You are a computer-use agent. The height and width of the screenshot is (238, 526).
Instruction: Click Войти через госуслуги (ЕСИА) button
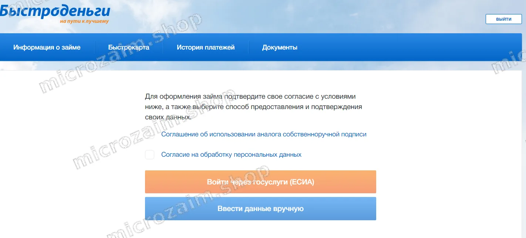click(x=260, y=182)
